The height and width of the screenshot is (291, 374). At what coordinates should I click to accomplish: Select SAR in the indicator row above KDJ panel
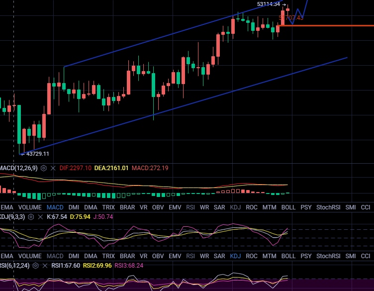pyautogui.click(x=219, y=207)
